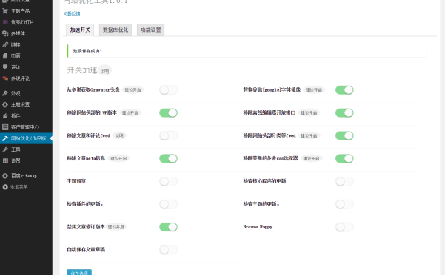The height and width of the screenshot is (275, 445).
Task: Enable the 移除文章和评论feed switch
Action: [x=168, y=136]
